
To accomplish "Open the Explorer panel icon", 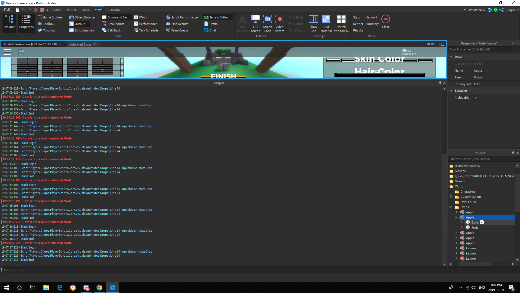I will point(9,22).
